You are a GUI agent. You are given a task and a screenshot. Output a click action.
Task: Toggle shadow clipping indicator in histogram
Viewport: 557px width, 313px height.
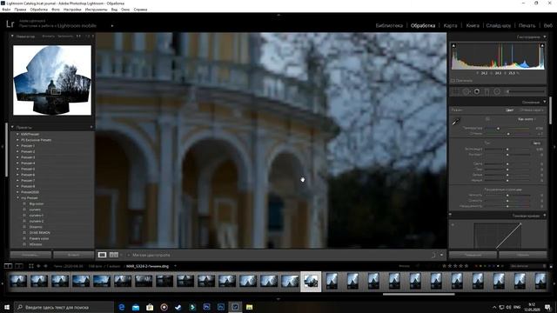pyautogui.click(x=453, y=46)
